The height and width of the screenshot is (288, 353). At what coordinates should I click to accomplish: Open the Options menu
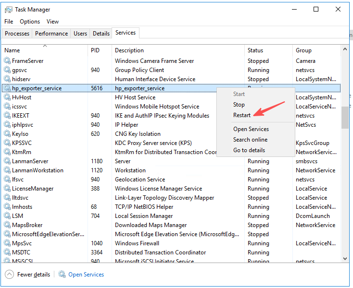coord(30,22)
